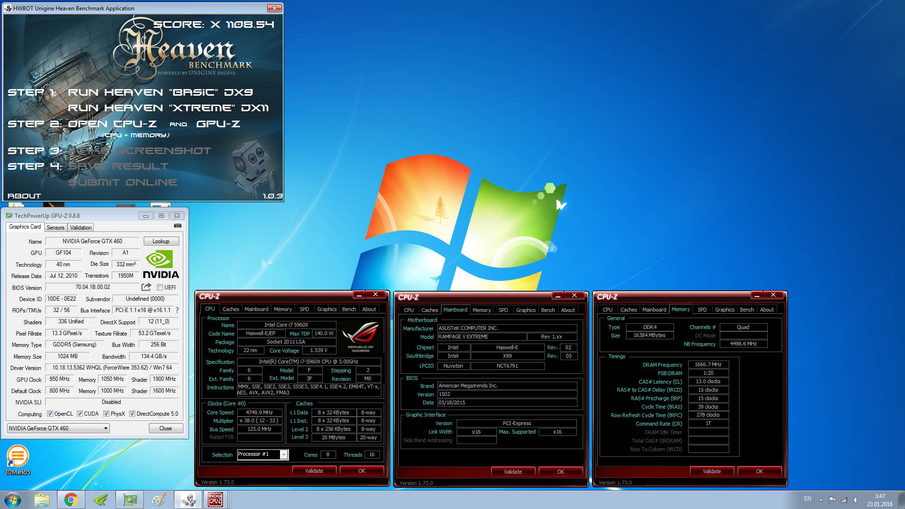Open Memory tab in Mainboard CPU-Z window
This screenshot has height=509, width=905.
pos(481,310)
